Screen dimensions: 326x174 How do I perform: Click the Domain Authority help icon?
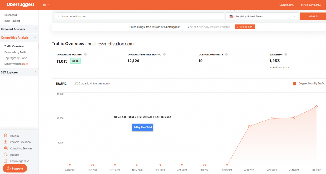226,55
